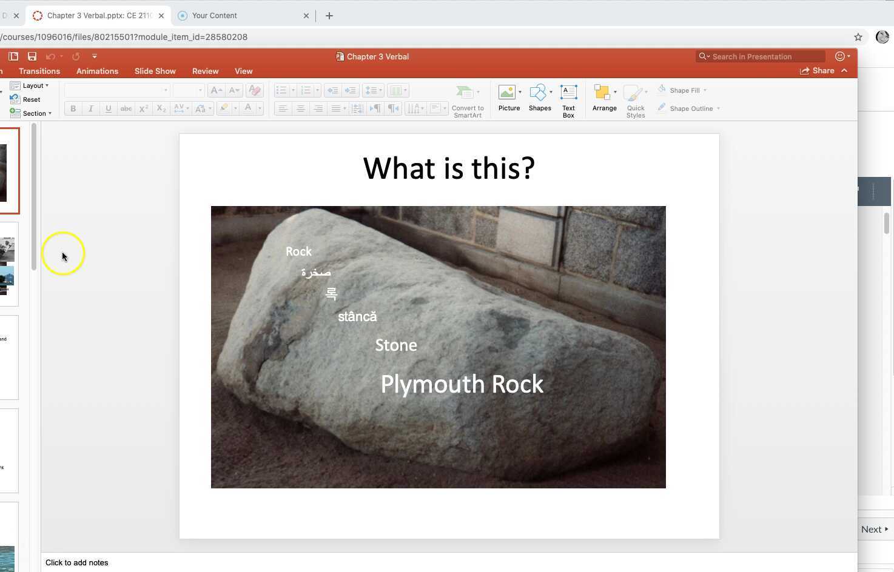894x572 pixels.
Task: Toggle Italic formatting
Action: click(x=91, y=108)
